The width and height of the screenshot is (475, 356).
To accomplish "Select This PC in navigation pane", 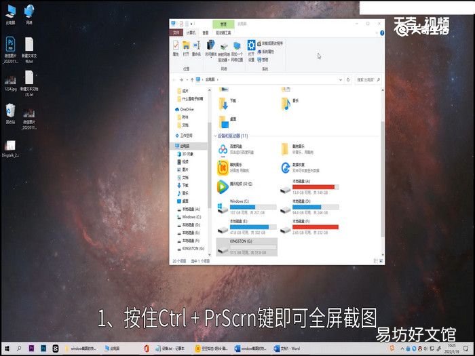I will click(x=183, y=146).
